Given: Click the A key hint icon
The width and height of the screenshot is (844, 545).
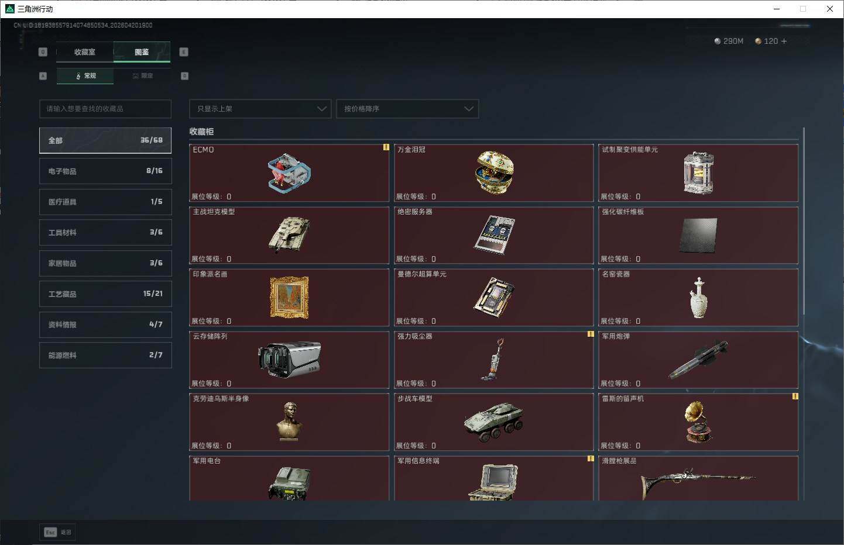Looking at the screenshot, I should [x=43, y=76].
